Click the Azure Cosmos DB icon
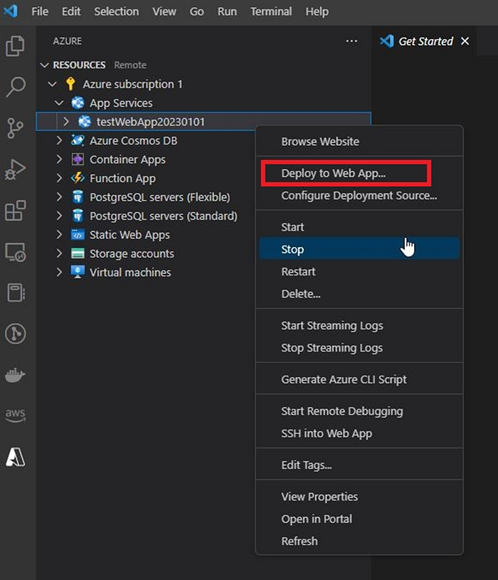Screen dimensions: 498x580 pos(78,140)
